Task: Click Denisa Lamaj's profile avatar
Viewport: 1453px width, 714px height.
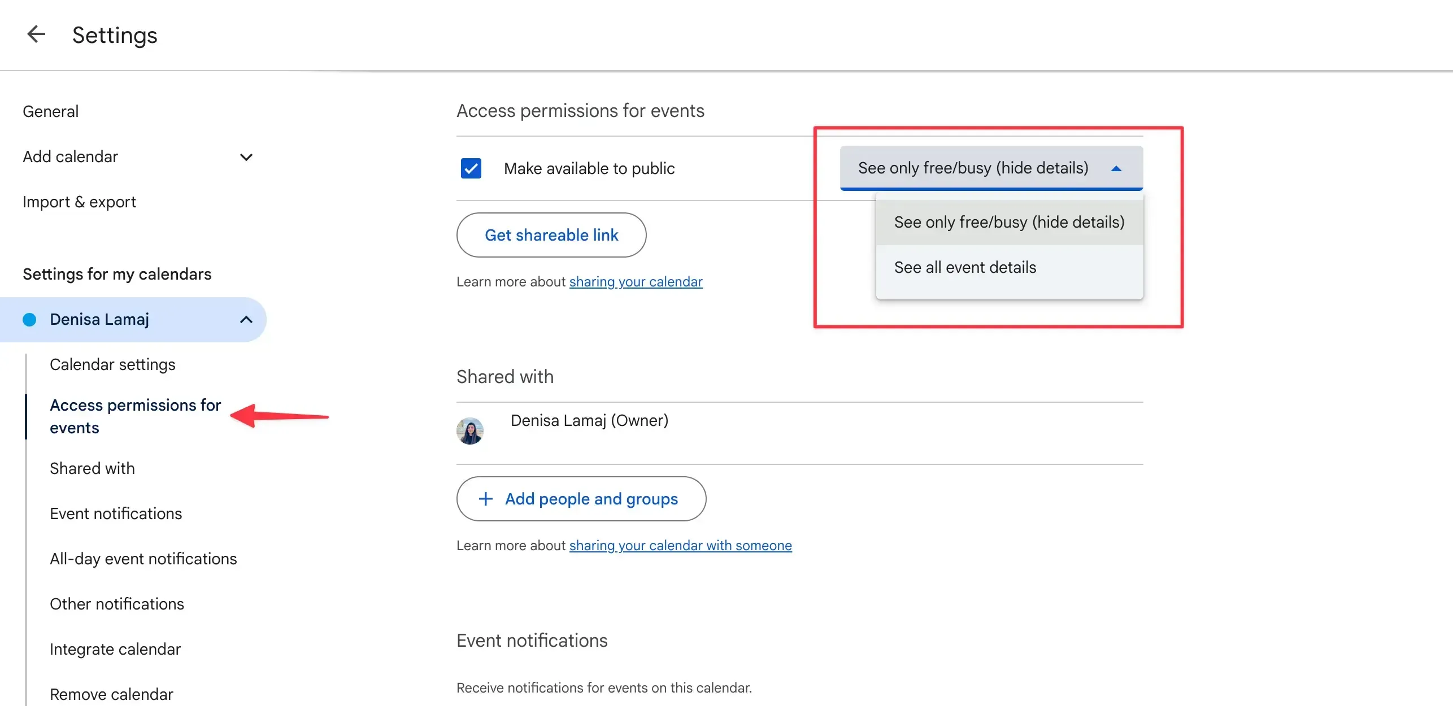Action: (x=470, y=430)
